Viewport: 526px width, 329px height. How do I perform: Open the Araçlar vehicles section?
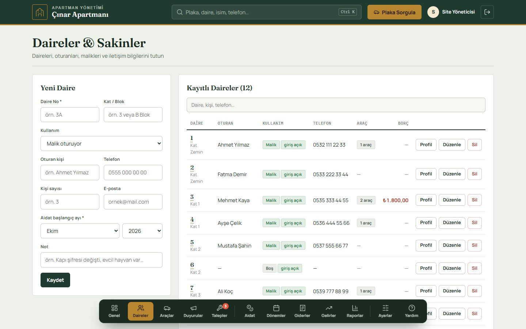pyautogui.click(x=167, y=311)
